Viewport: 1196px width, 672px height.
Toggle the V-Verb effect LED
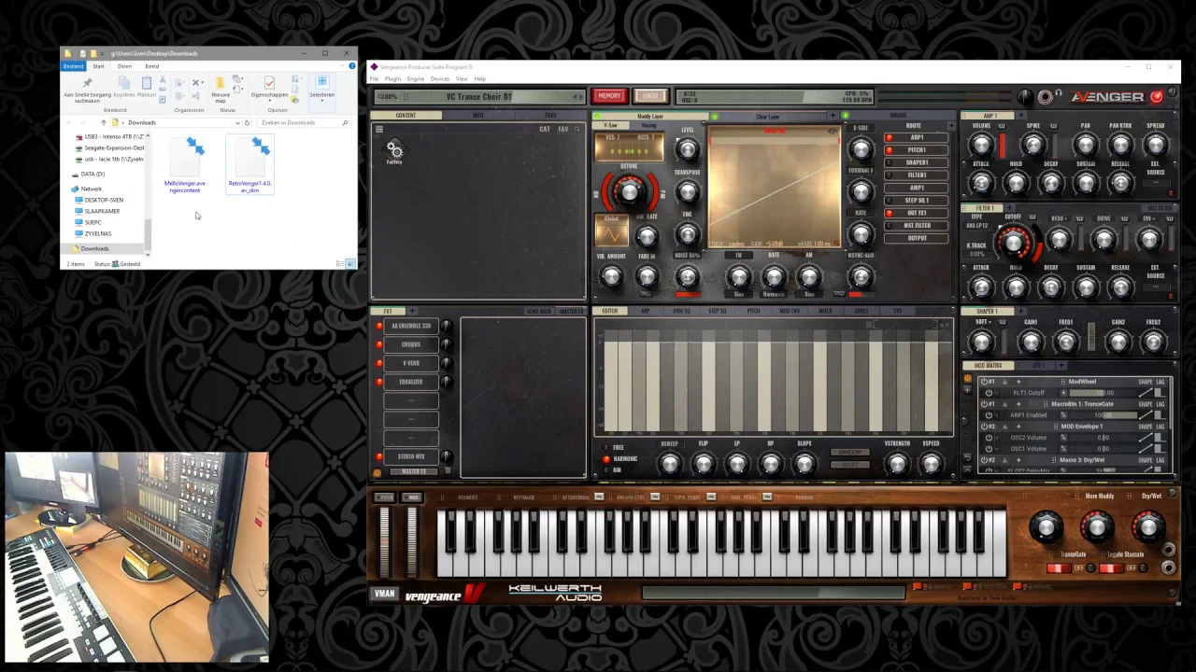click(379, 363)
